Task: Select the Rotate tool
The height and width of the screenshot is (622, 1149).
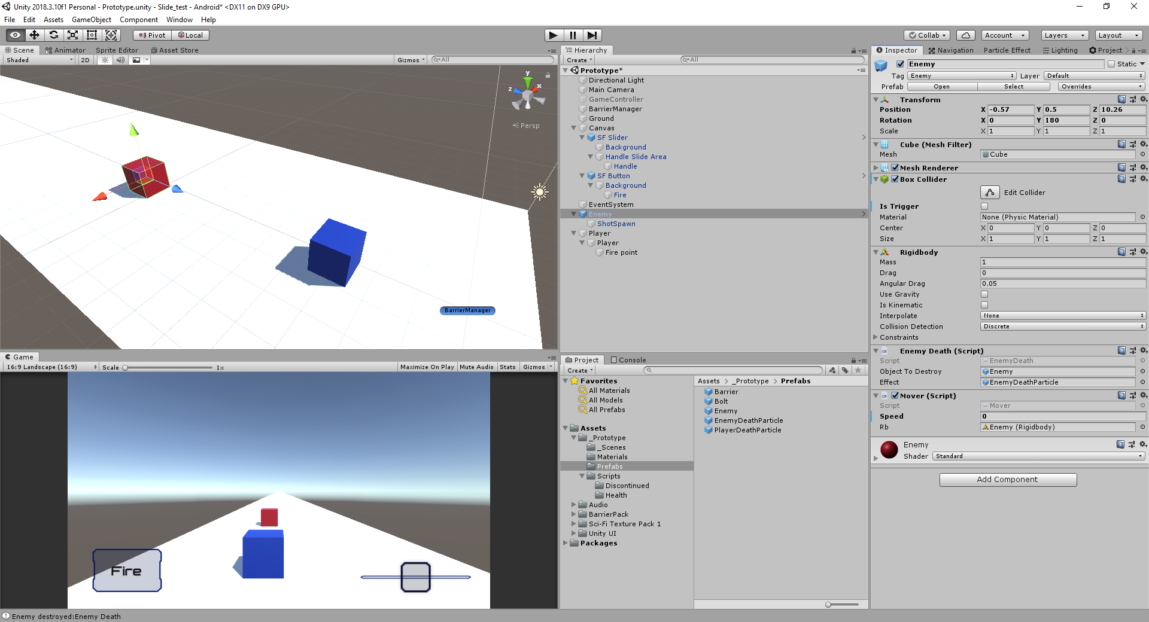Action: click(x=54, y=35)
